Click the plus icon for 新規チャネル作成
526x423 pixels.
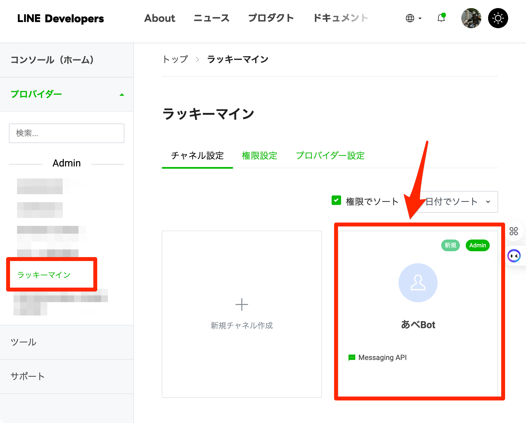242,304
